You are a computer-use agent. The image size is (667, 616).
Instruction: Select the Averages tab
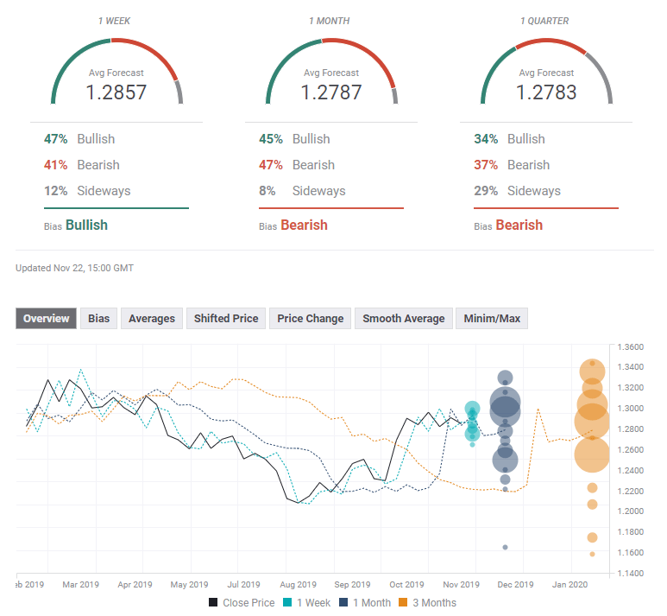click(x=152, y=319)
